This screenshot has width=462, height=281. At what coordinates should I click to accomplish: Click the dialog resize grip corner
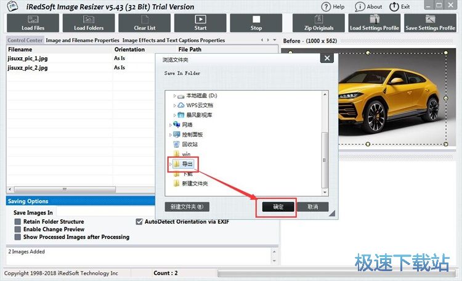click(332, 213)
